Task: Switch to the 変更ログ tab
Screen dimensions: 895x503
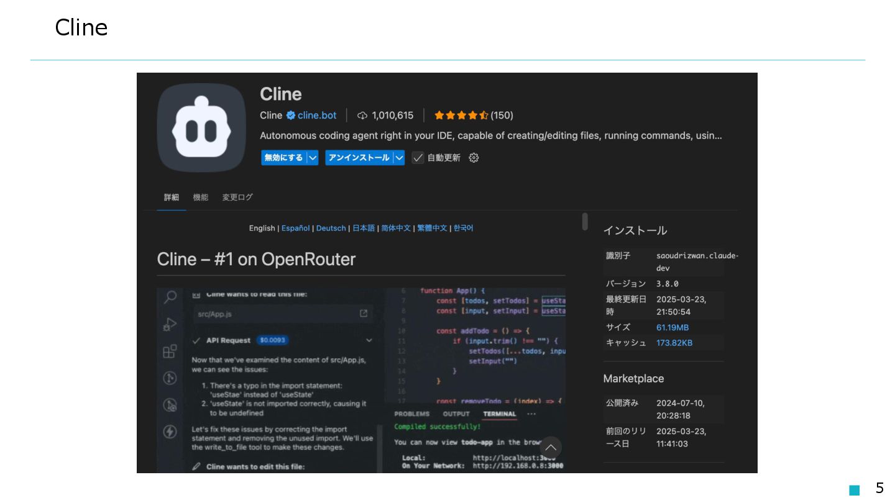Action: point(237,197)
